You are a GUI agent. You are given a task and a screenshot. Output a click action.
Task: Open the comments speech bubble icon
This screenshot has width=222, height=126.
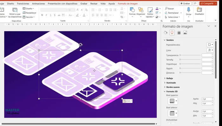(195, 3)
